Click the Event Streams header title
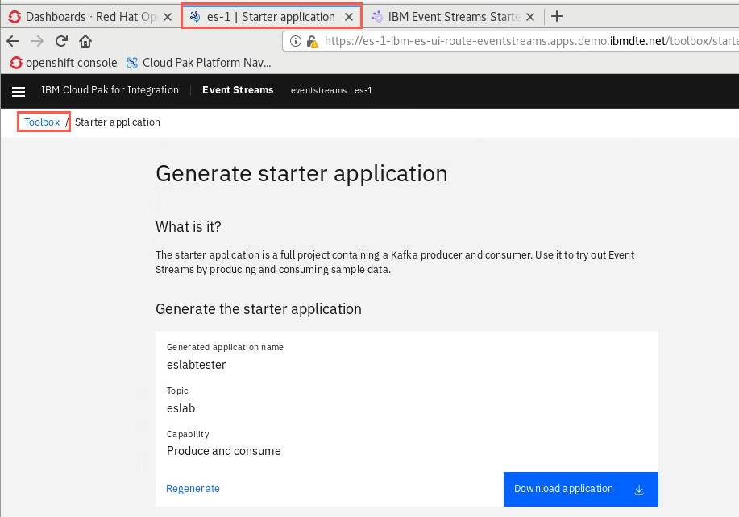 tap(238, 90)
